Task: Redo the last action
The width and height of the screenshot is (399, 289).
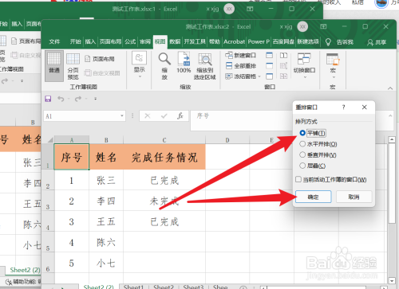Action: pyautogui.click(x=78, y=99)
